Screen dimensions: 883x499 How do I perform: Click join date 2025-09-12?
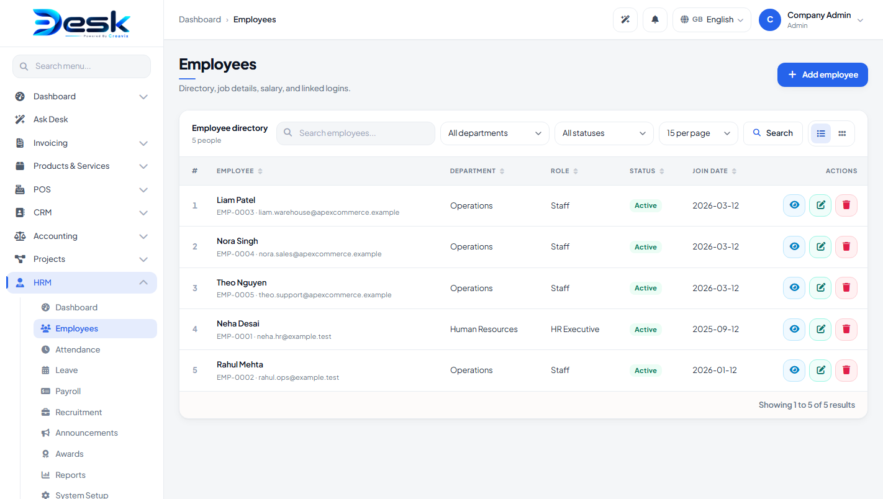[x=716, y=330]
